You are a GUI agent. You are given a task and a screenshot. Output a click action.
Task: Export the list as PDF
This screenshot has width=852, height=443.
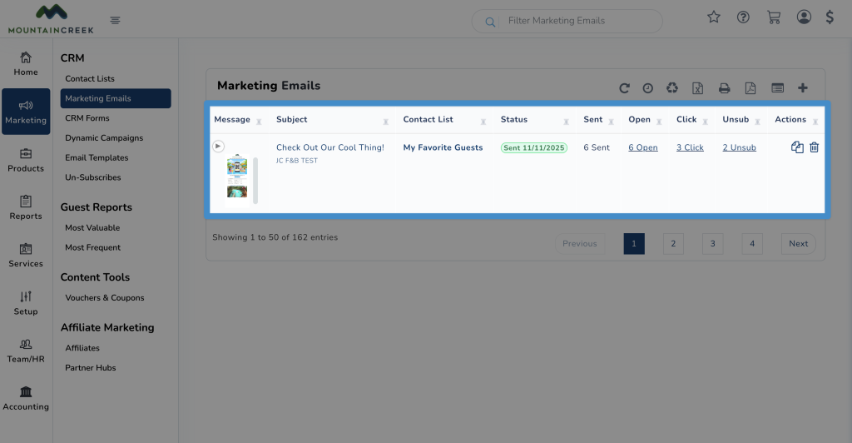point(750,88)
